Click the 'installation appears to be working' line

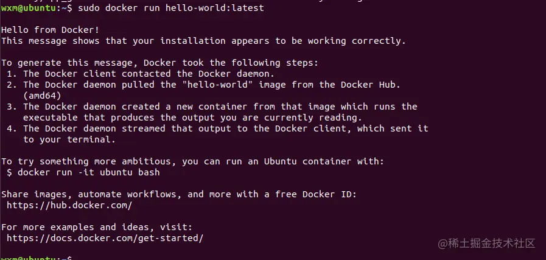pyautogui.click(x=203, y=41)
